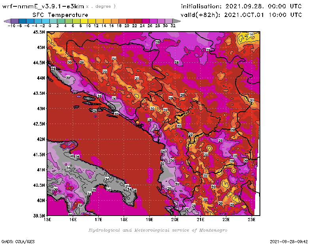Click the '40N' latitude label
The height and width of the screenshot is (244, 316).
(x=41, y=201)
